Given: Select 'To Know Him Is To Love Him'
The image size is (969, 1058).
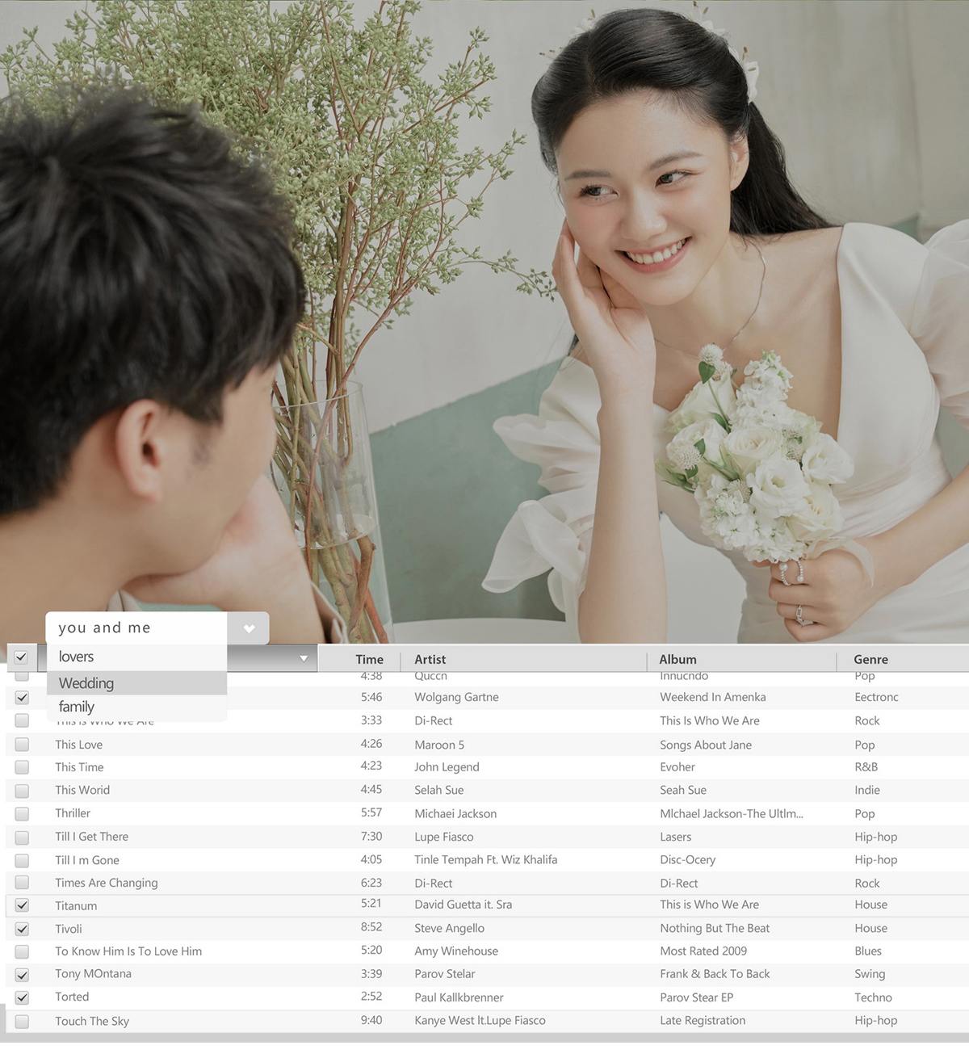Looking at the screenshot, I should tap(128, 951).
